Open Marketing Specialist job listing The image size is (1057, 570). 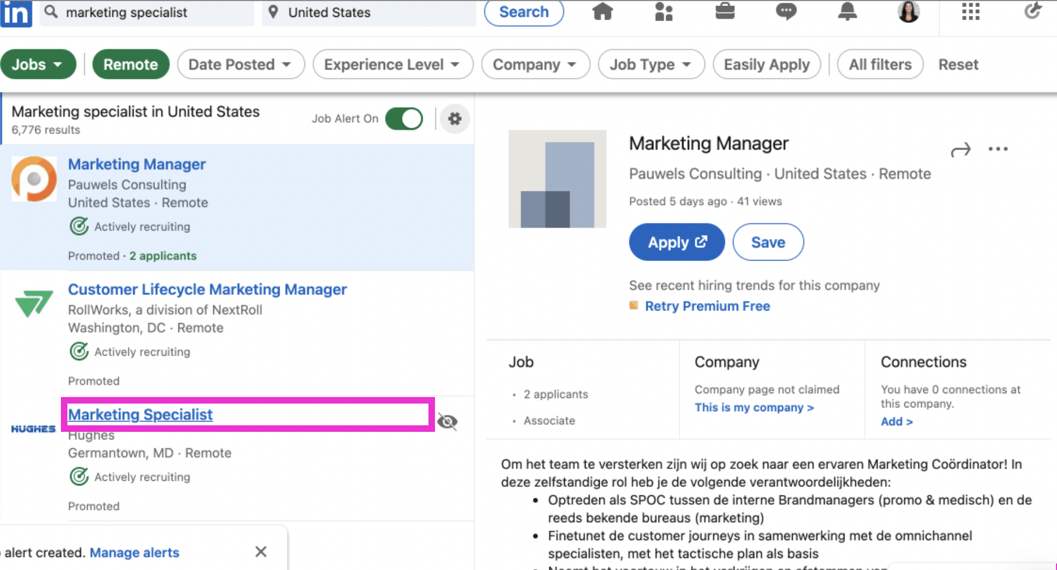coord(140,414)
